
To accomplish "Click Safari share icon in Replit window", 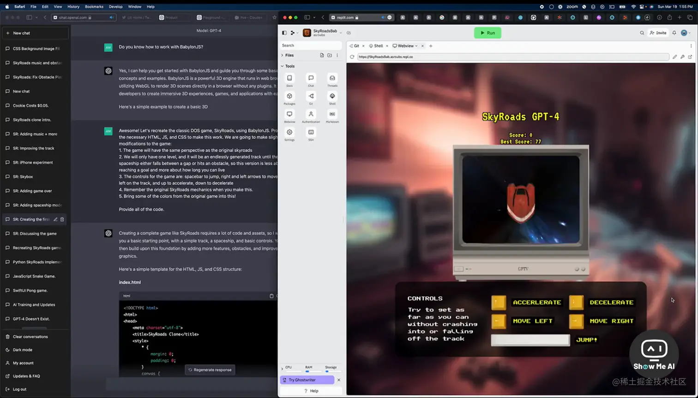I will (x=669, y=18).
